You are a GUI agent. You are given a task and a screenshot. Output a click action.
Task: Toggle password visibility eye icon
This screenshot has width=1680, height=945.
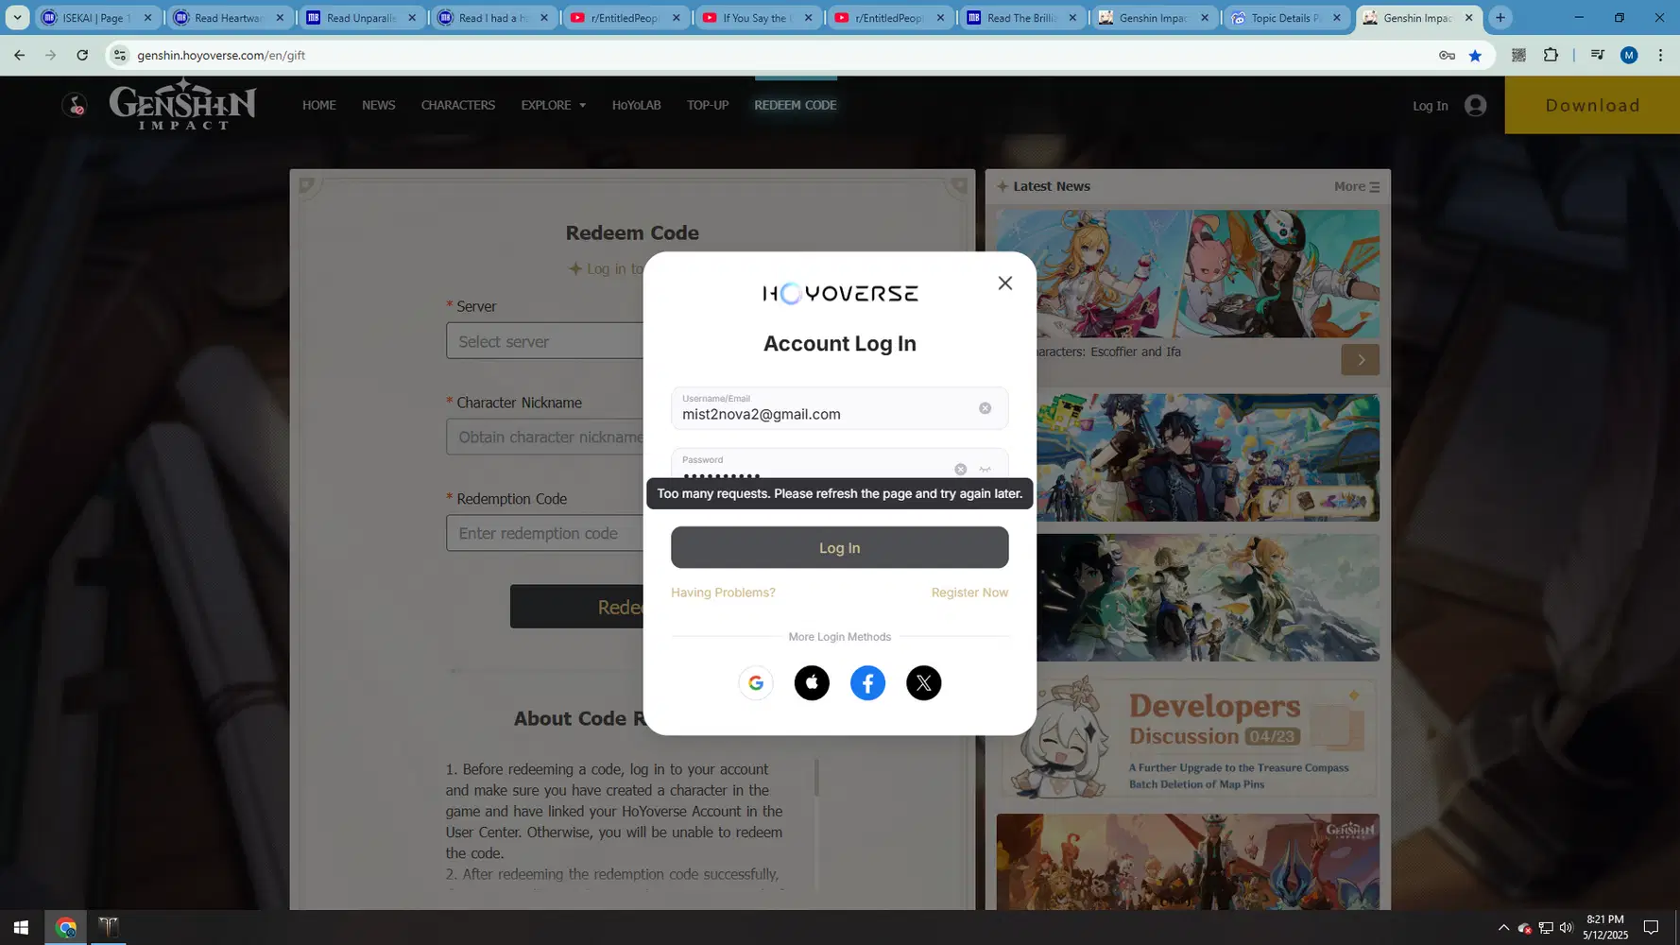986,470
